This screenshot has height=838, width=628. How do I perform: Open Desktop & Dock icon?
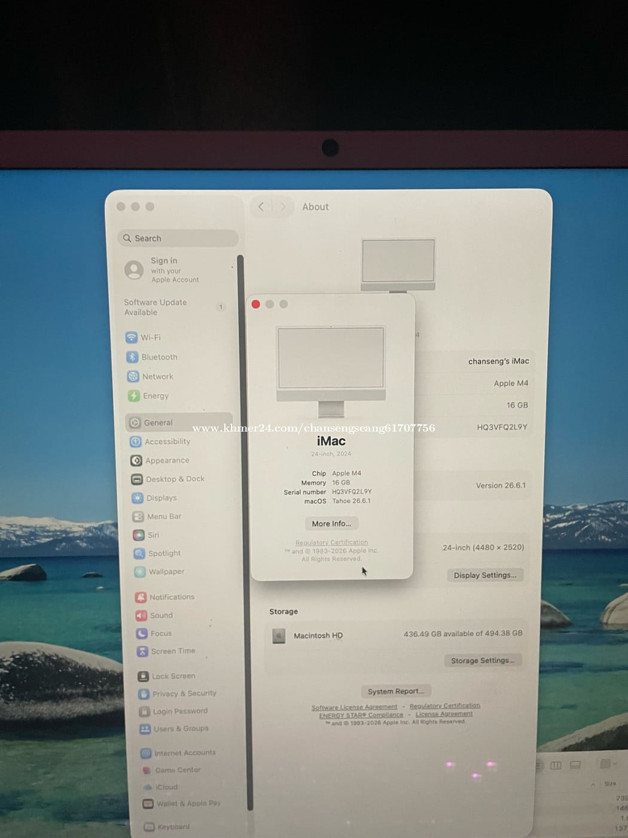(137, 479)
